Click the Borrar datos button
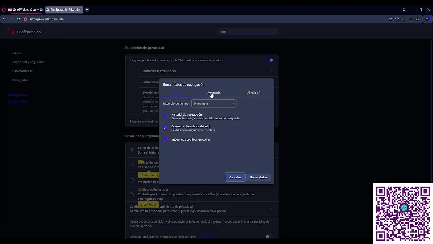The height and width of the screenshot is (244, 433). click(258, 177)
